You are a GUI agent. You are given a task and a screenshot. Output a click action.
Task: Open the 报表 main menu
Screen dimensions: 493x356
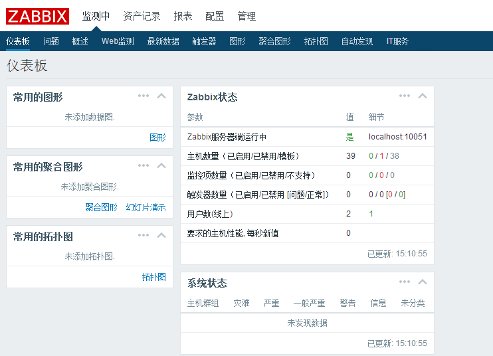click(x=183, y=16)
